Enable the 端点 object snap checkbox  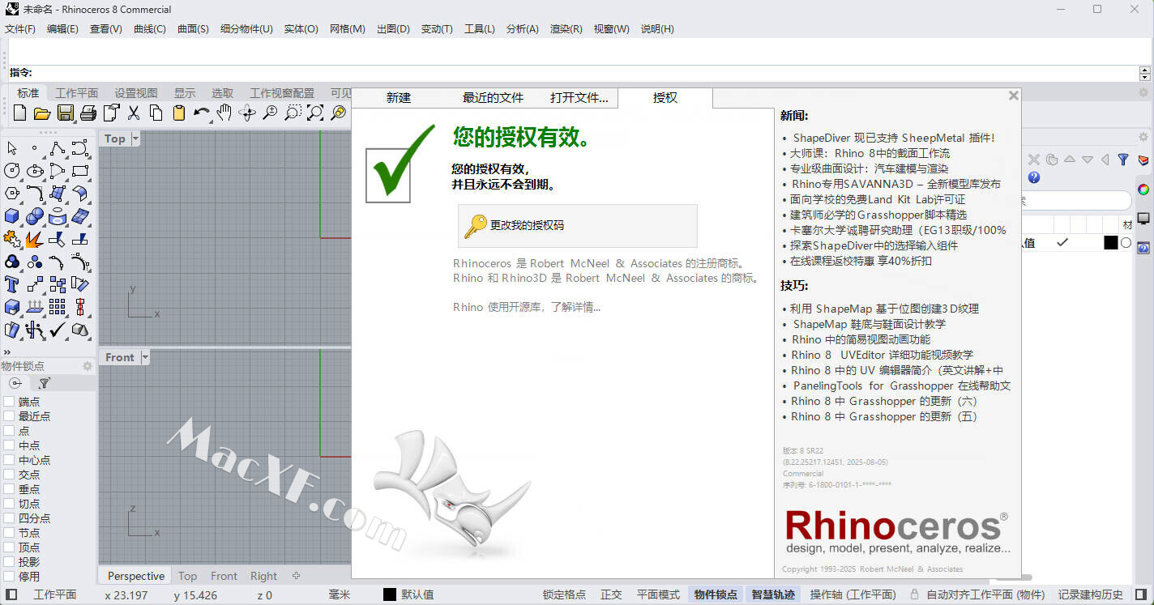tap(9, 402)
